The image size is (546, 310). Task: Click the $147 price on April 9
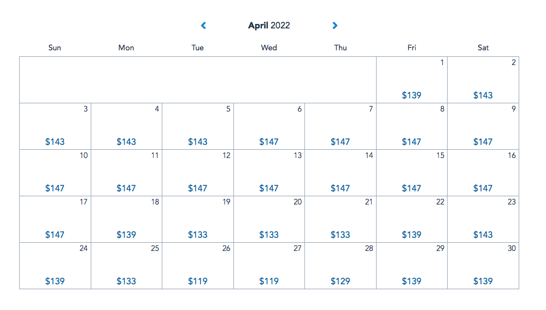[x=483, y=142]
